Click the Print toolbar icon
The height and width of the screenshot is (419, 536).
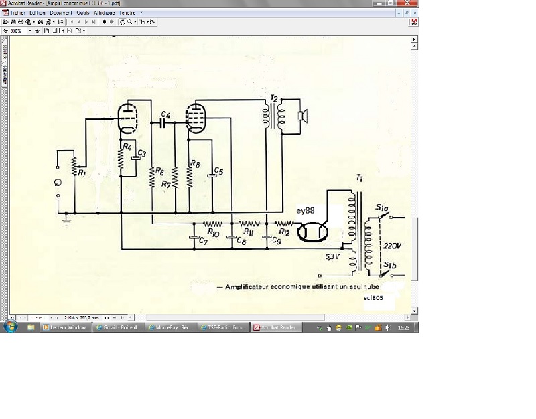click(21, 22)
